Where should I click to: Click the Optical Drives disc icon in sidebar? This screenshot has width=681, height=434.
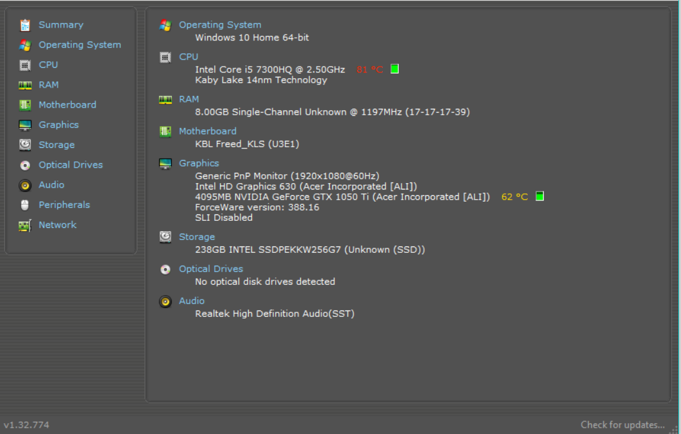25,165
